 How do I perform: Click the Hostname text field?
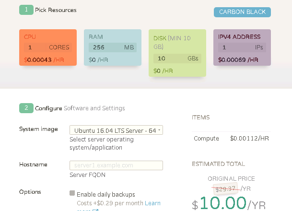pyautogui.click(x=116, y=165)
